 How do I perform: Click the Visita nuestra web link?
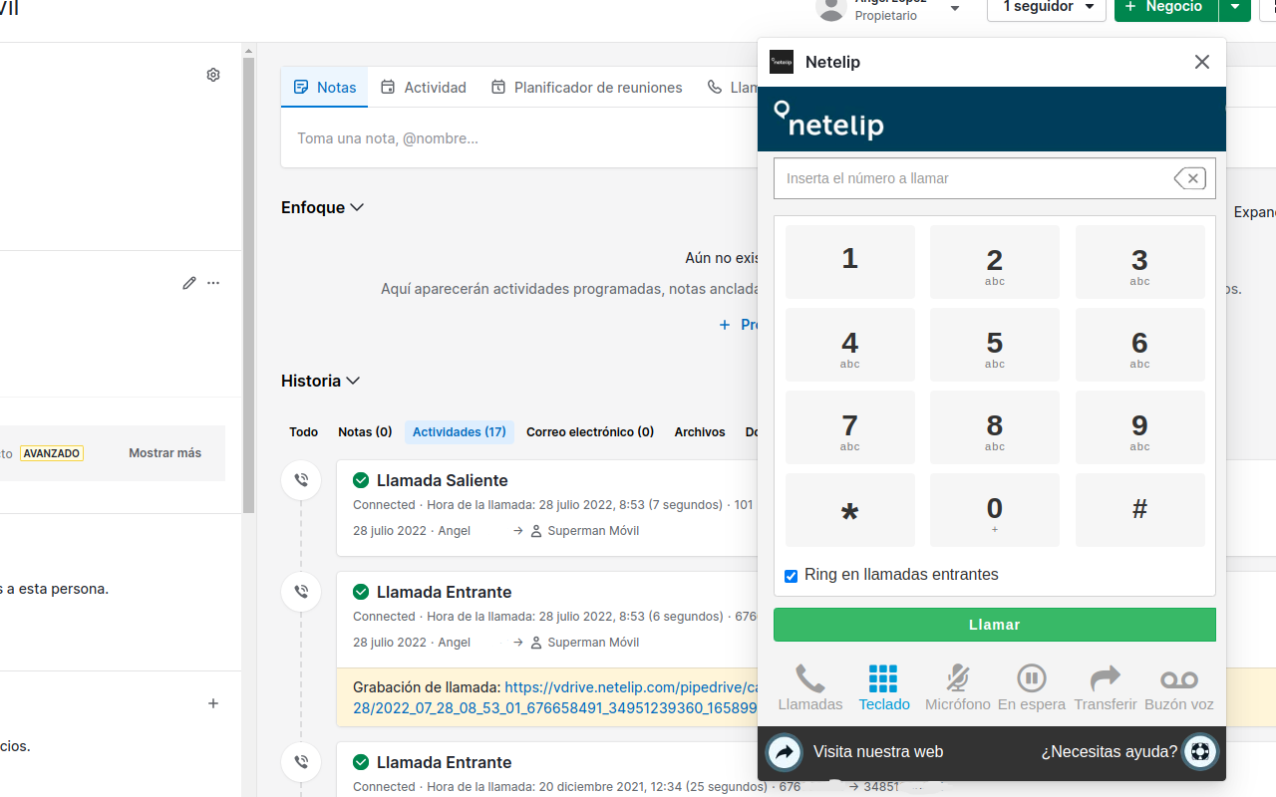click(878, 752)
